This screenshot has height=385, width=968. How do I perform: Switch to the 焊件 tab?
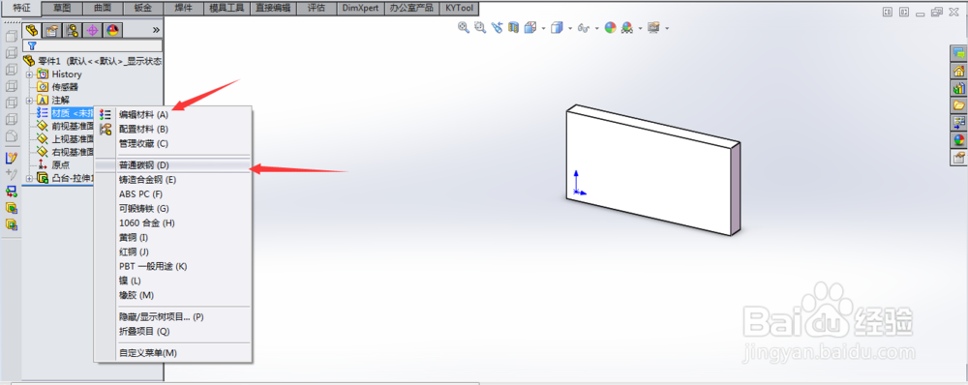183,8
